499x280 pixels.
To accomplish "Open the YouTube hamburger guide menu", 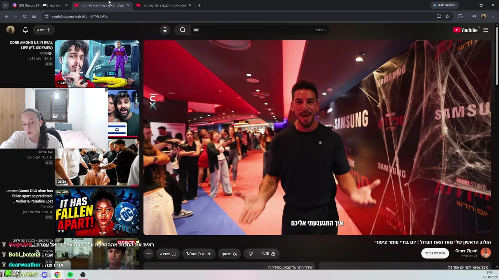I will (486, 30).
